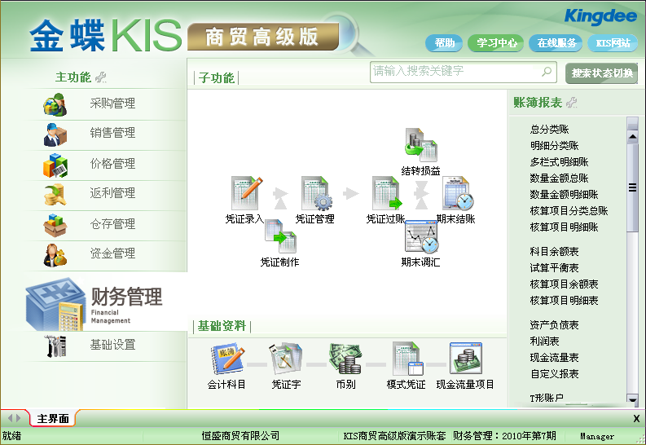Open the 凭证录入 voucher entry icon
Viewport: 646px width, 445px height.
(x=244, y=196)
